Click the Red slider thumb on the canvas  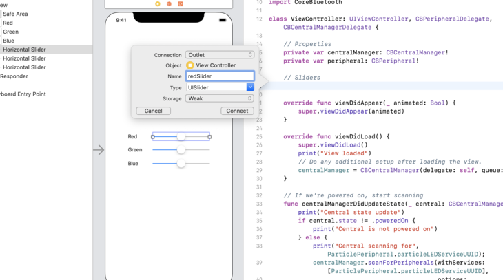pyautogui.click(x=181, y=136)
